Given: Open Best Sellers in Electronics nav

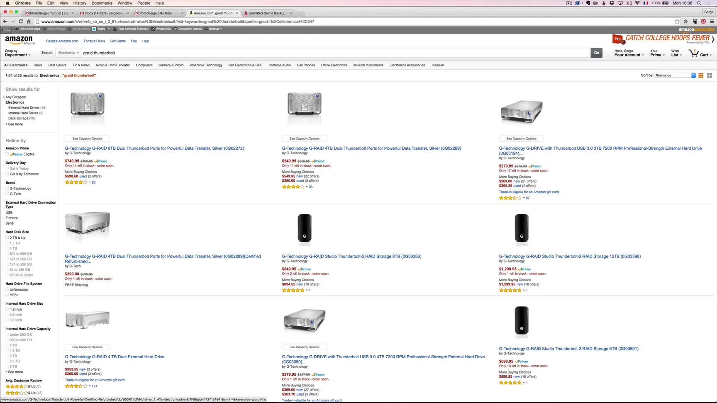Looking at the screenshot, I should click(x=57, y=65).
